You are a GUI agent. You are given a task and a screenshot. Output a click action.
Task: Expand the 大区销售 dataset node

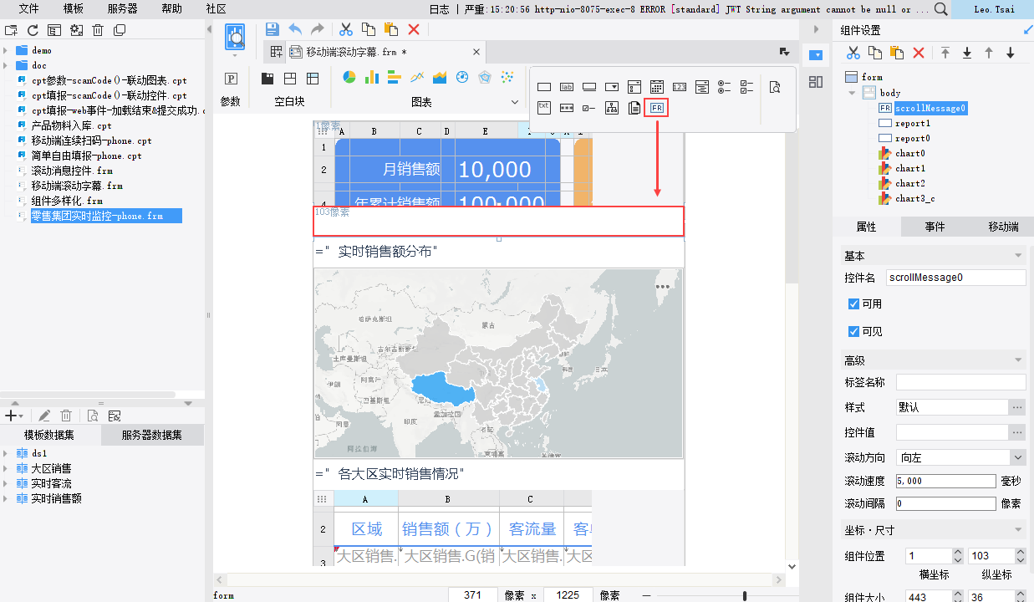pos(6,468)
